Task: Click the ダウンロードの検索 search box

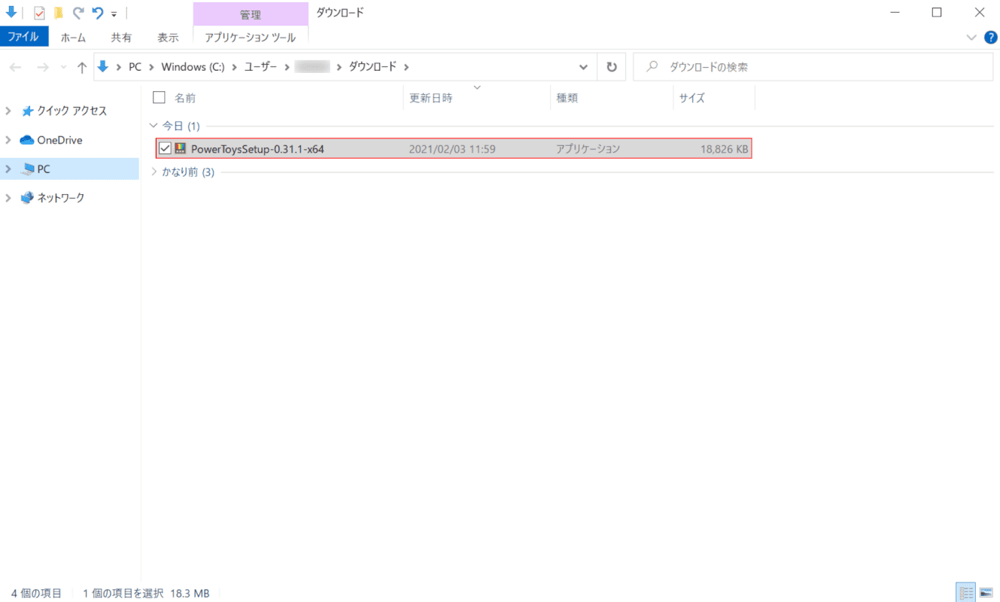Action: [813, 67]
